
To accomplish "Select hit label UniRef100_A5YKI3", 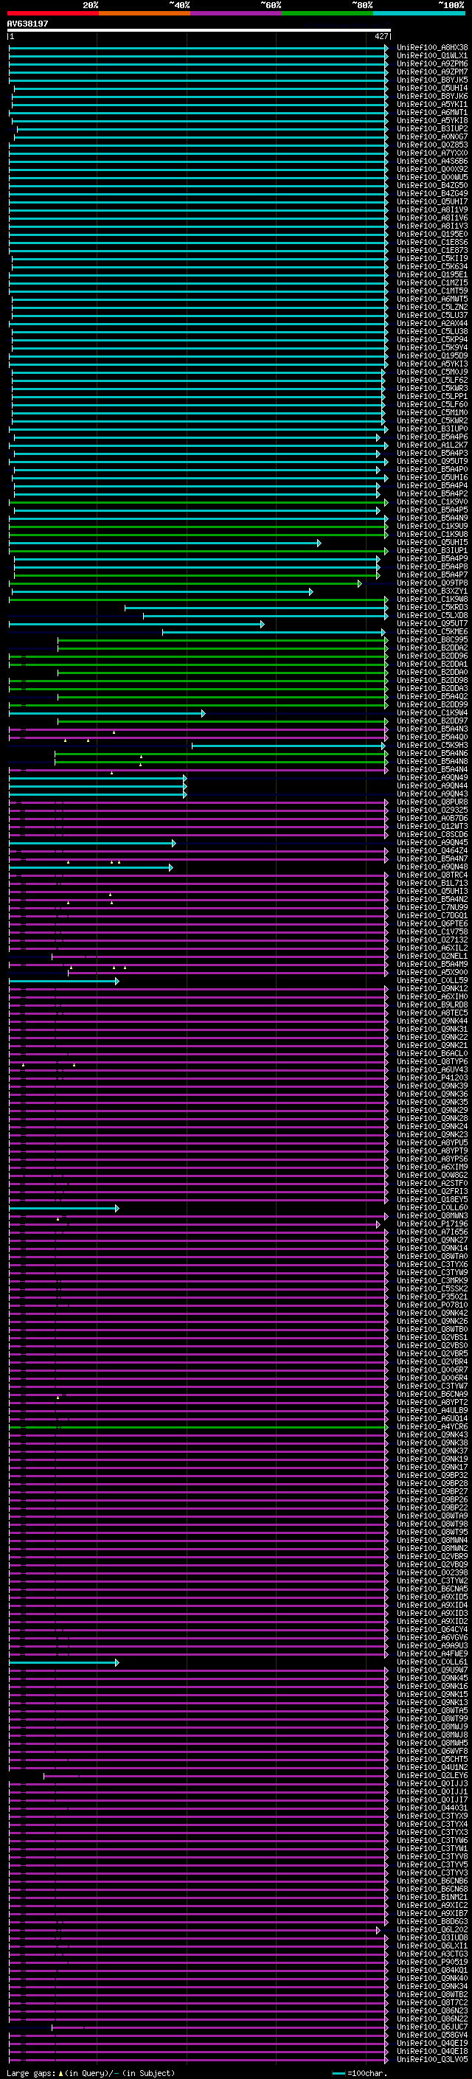I will (x=431, y=364).
